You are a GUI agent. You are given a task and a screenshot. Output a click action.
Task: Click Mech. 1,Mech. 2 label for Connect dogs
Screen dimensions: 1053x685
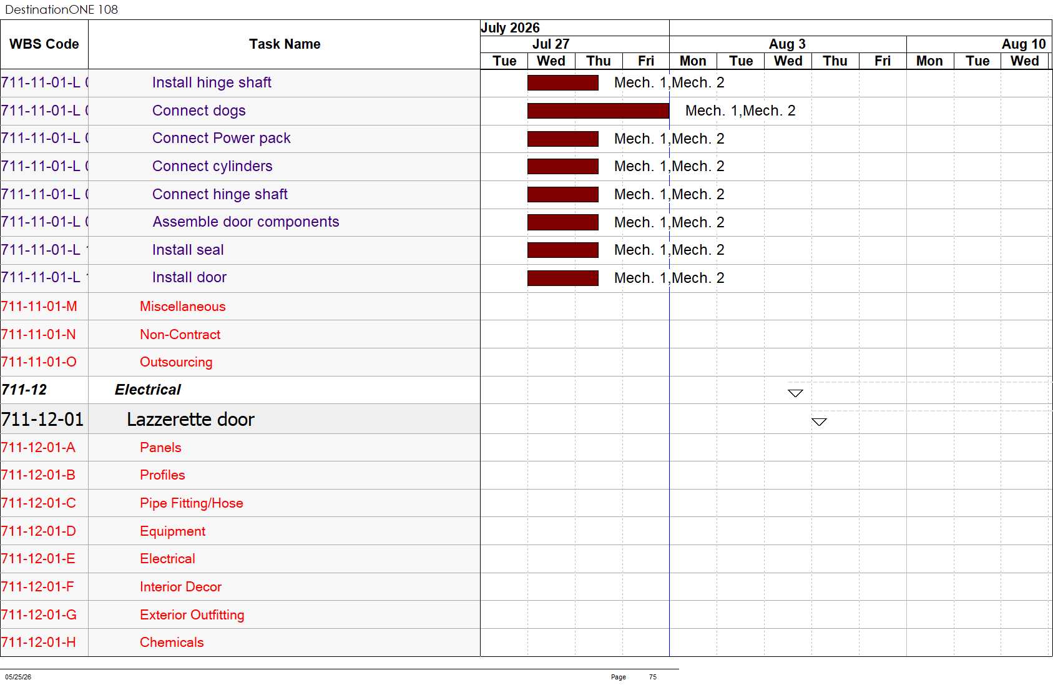tap(740, 111)
